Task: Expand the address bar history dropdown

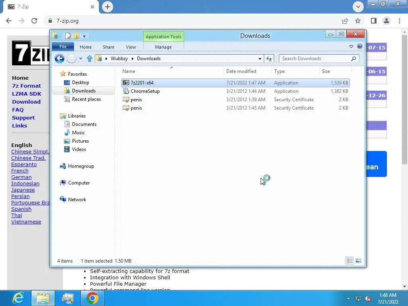Action: 260,59
